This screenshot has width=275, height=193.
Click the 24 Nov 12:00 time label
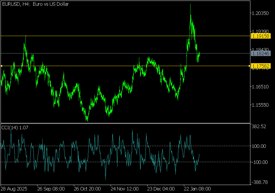pos(124,189)
